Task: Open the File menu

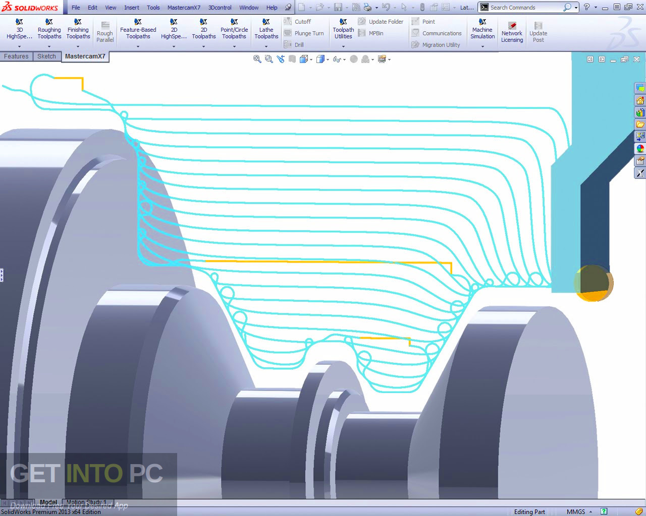Action: click(76, 8)
